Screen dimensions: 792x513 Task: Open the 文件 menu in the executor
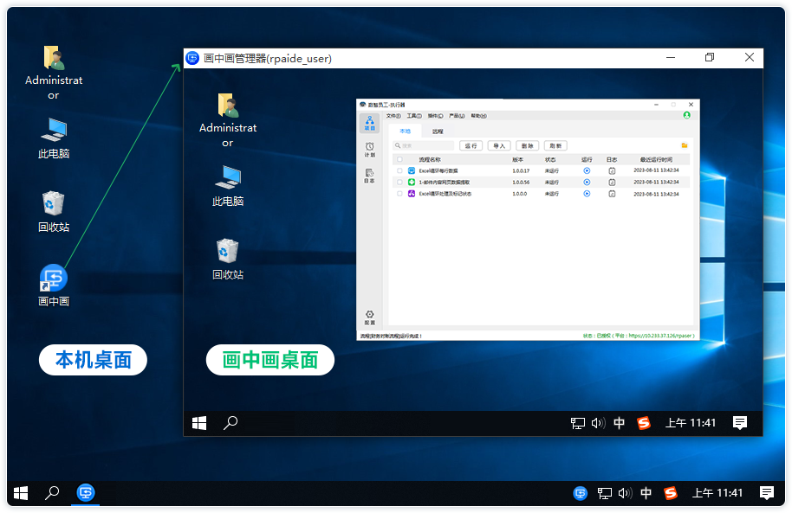[x=393, y=115]
